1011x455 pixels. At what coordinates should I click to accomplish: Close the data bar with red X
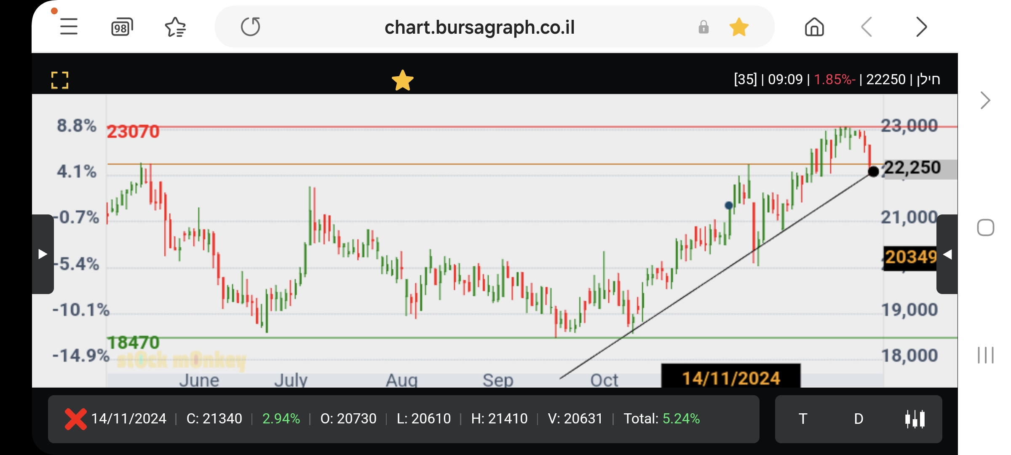[76, 419]
